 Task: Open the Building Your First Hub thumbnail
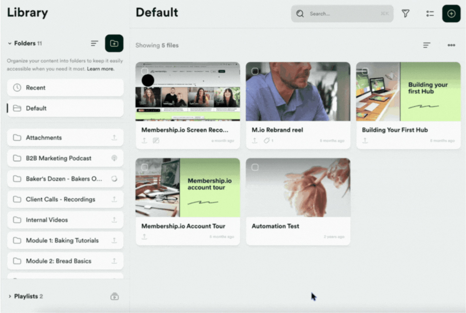click(x=408, y=92)
